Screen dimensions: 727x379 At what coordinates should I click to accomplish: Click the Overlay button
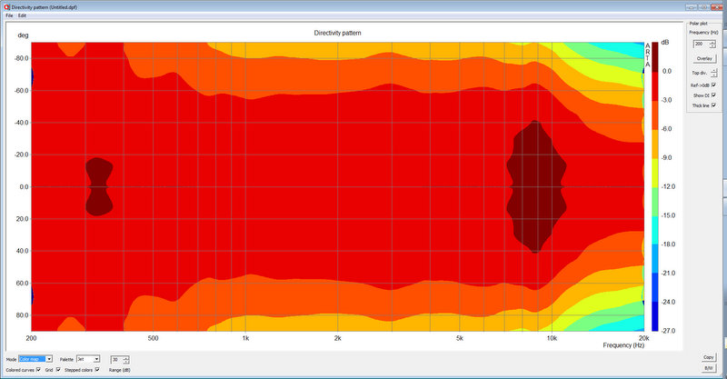pos(704,58)
